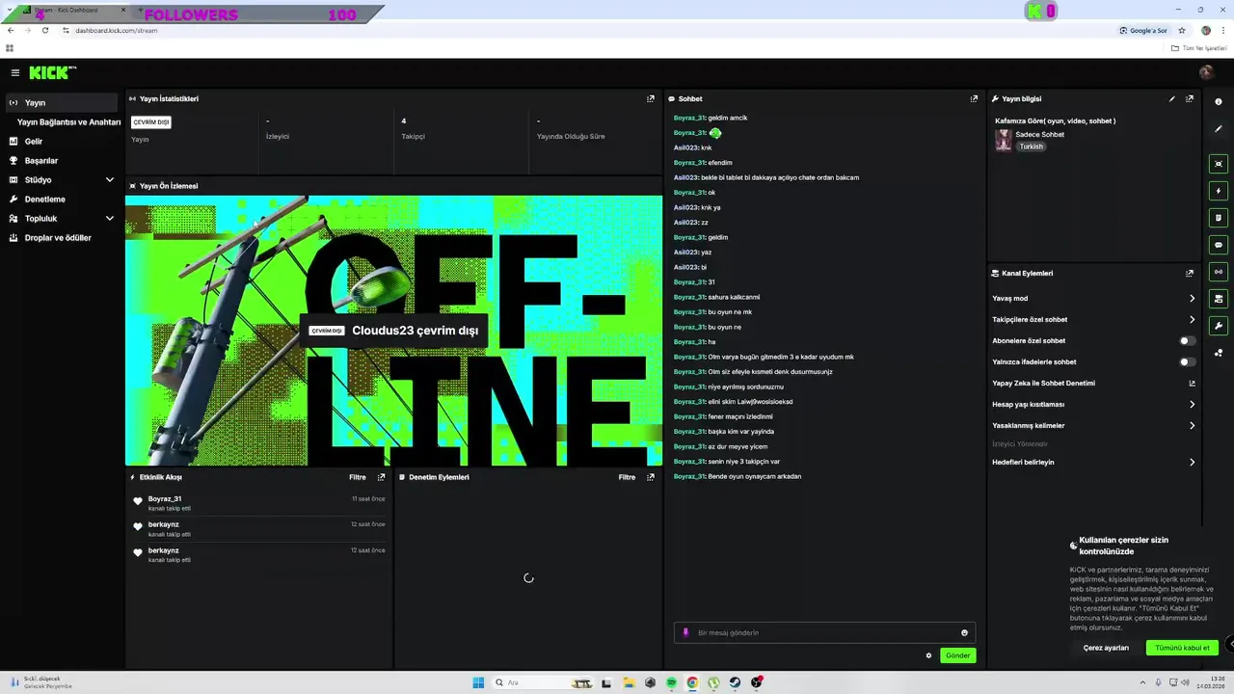Pop out the Yayın bilgisi panel
1234x694 pixels.
coord(1190,98)
